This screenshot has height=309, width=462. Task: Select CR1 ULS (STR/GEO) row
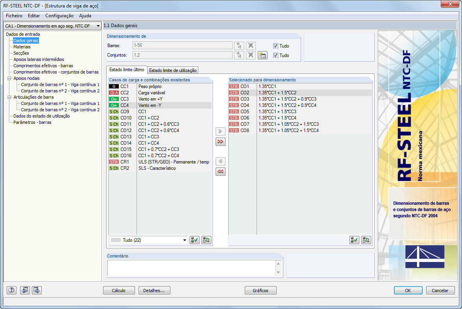tap(160, 162)
